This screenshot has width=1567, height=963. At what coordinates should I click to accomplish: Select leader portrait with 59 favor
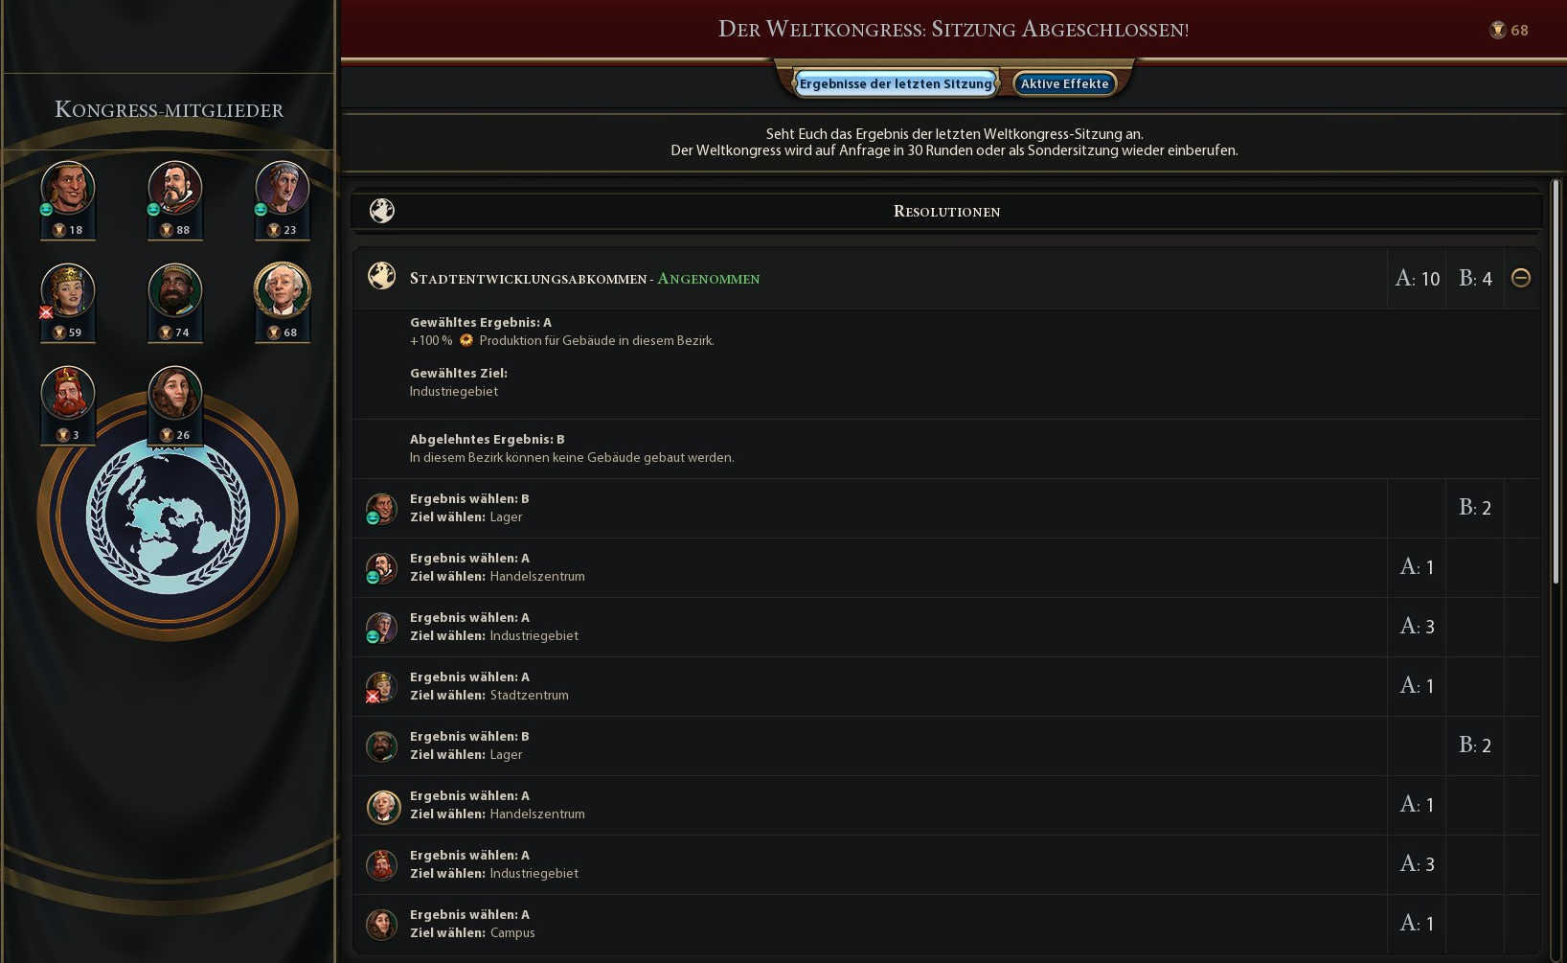click(x=68, y=290)
